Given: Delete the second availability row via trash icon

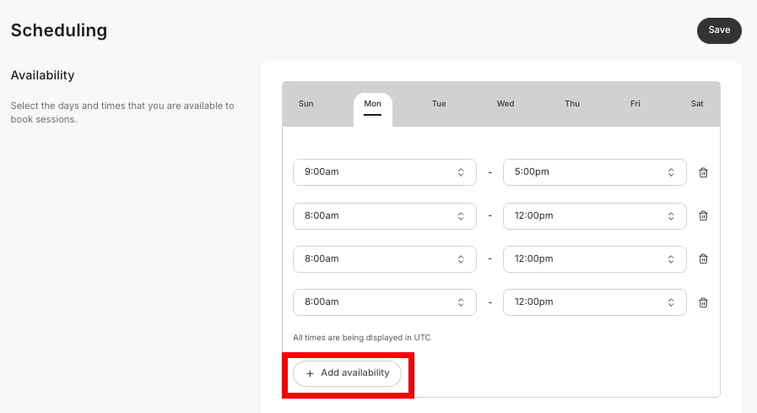Looking at the screenshot, I should (x=703, y=215).
